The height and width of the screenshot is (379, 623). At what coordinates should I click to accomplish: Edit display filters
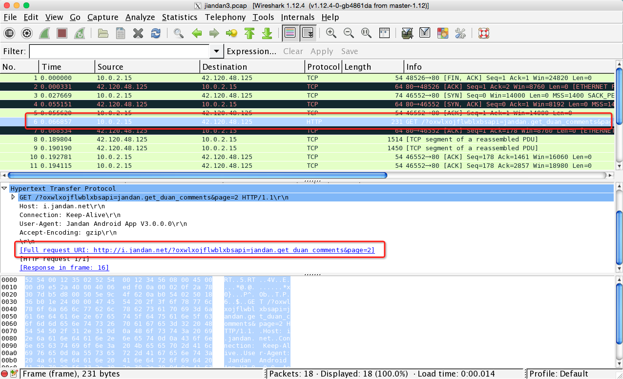click(x=425, y=33)
